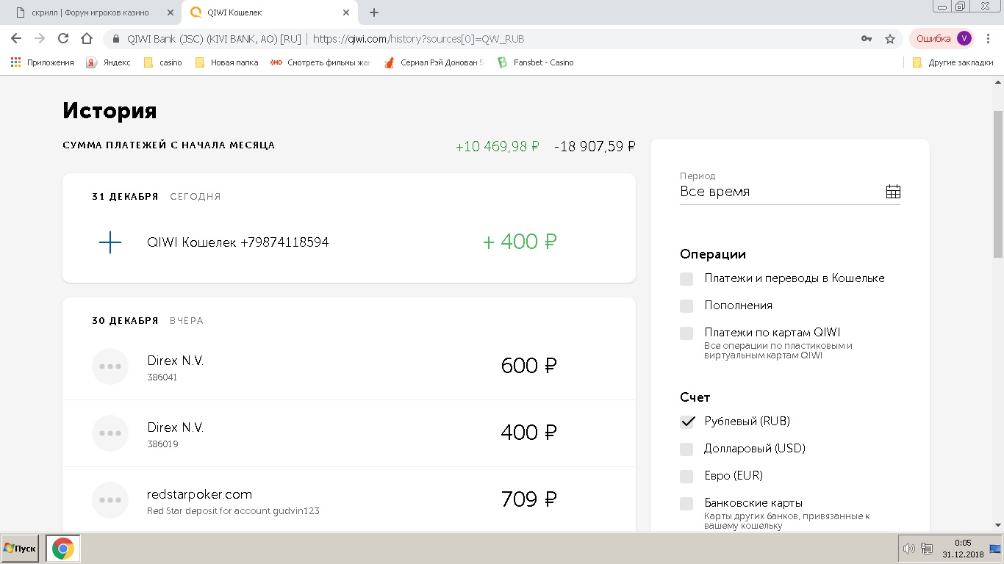
Task: Click the Direx N.V. 386041 status icon
Action: (x=110, y=366)
